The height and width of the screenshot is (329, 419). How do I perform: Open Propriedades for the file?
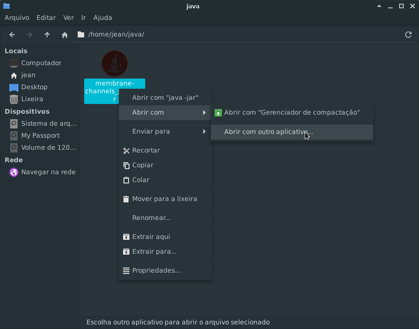click(x=156, y=270)
